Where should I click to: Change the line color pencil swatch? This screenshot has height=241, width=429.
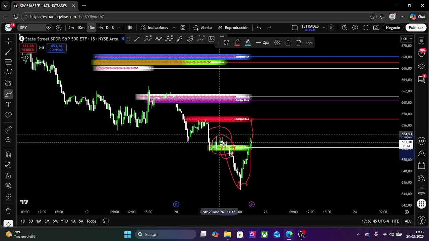[x=237, y=43]
